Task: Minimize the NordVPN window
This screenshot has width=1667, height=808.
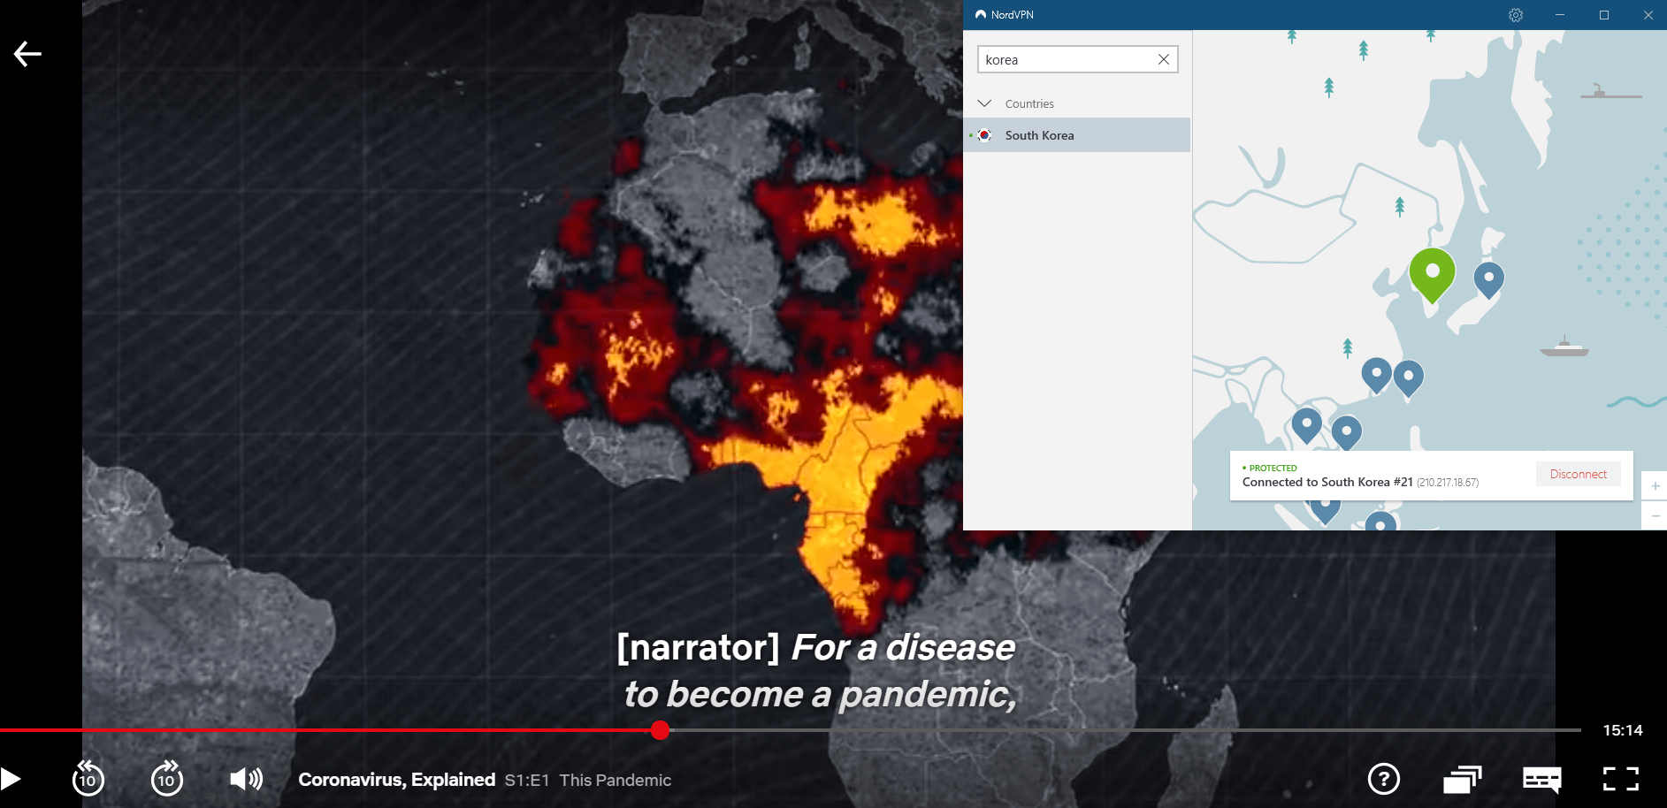Action: (x=1560, y=15)
